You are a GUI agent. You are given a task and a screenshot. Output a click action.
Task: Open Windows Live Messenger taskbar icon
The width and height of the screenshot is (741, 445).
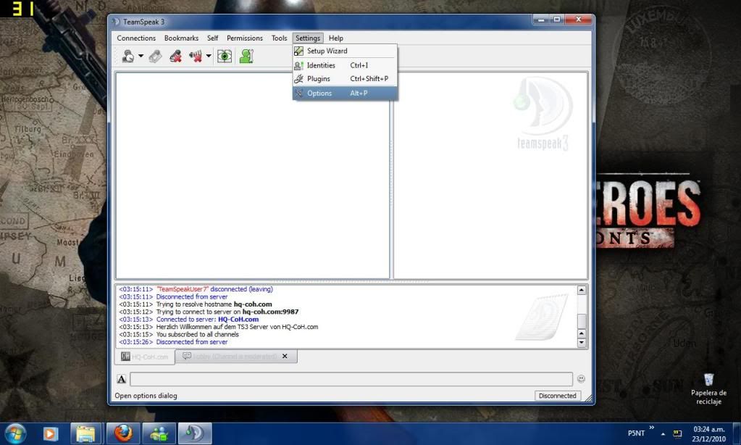159,433
